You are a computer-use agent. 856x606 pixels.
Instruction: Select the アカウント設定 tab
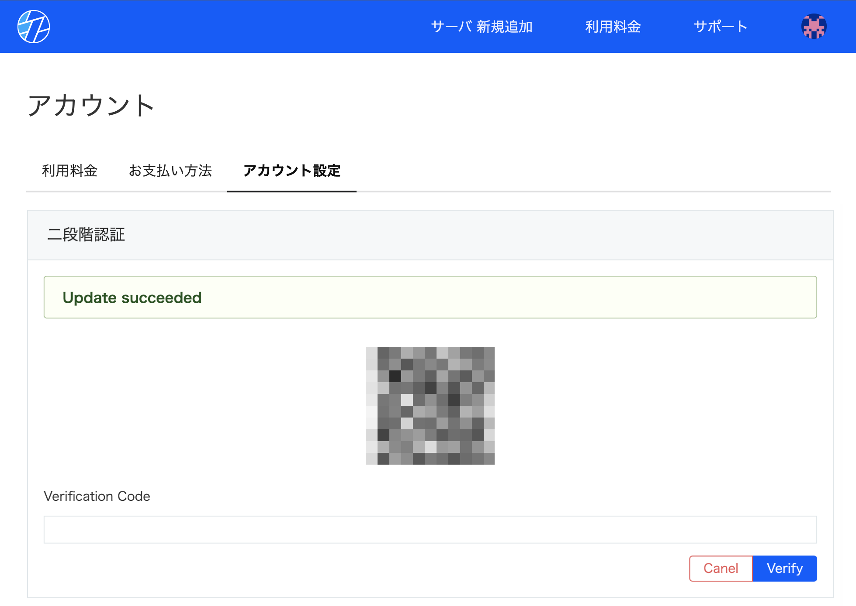292,171
